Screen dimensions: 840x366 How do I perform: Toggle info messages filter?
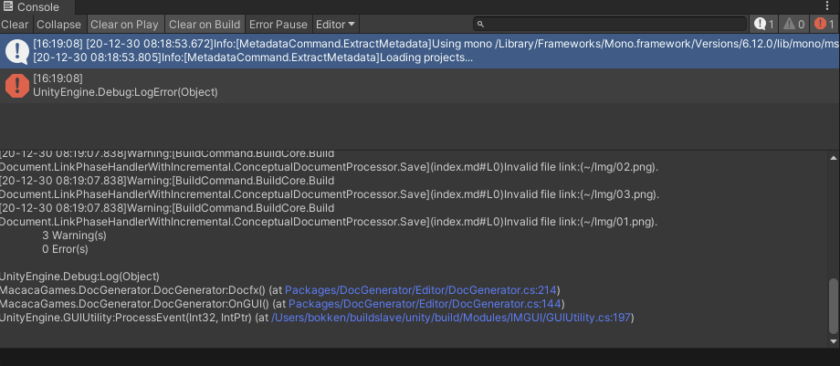pos(764,24)
